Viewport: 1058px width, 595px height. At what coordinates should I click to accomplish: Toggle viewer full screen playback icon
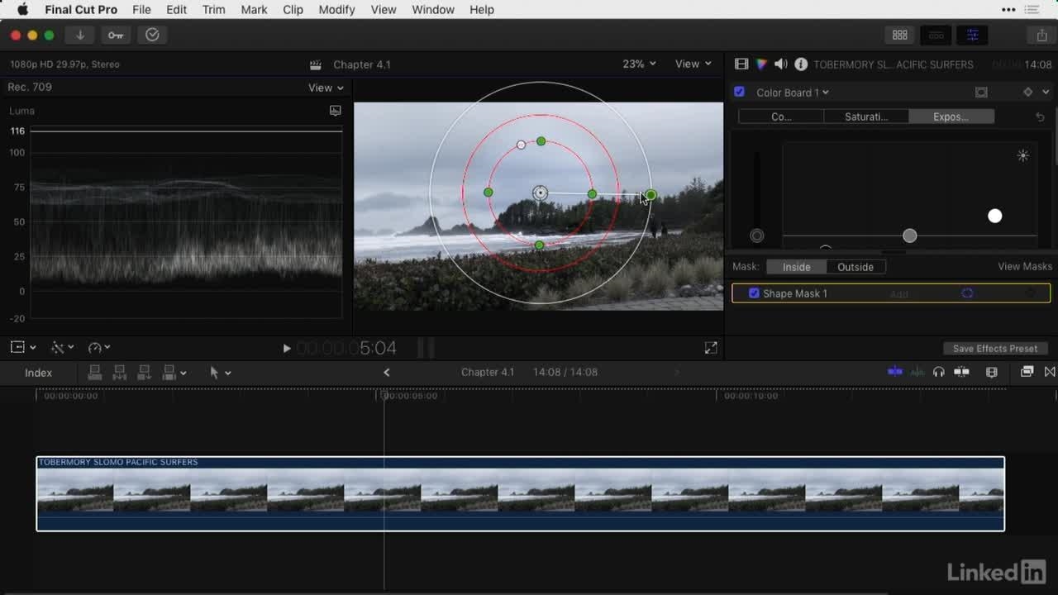coord(711,348)
